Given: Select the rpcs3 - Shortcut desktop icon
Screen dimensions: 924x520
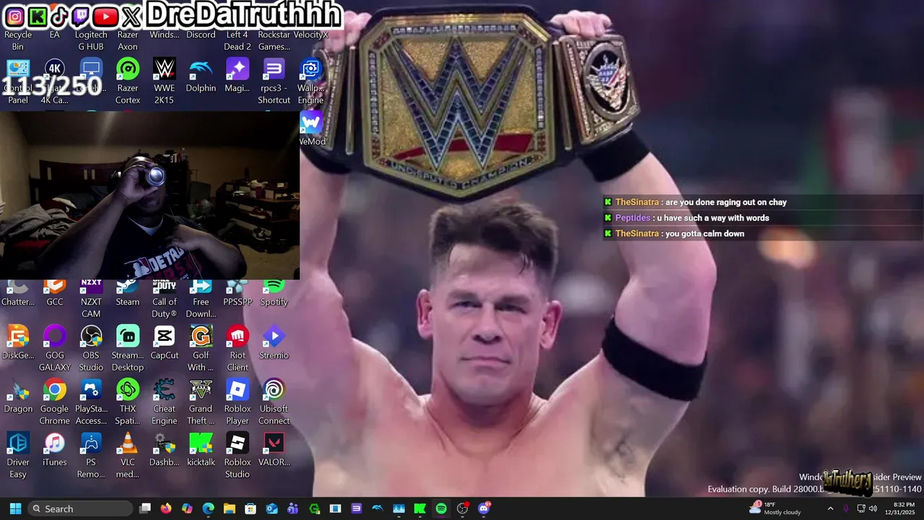Looking at the screenshot, I should click(x=274, y=81).
